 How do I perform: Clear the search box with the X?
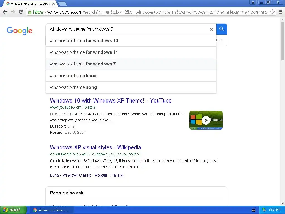(x=211, y=29)
